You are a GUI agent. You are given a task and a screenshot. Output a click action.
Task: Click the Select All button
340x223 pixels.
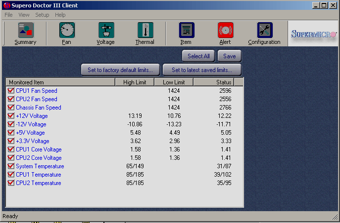click(198, 56)
